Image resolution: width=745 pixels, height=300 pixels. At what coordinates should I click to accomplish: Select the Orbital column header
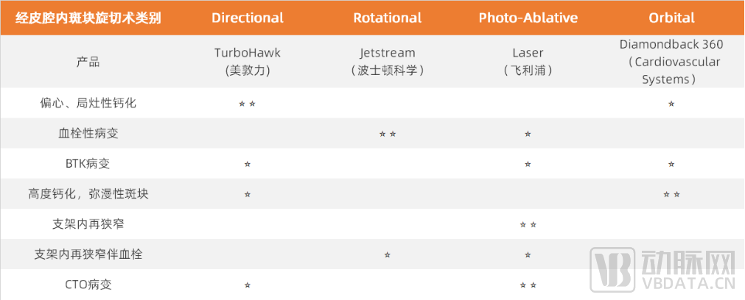pos(671,18)
